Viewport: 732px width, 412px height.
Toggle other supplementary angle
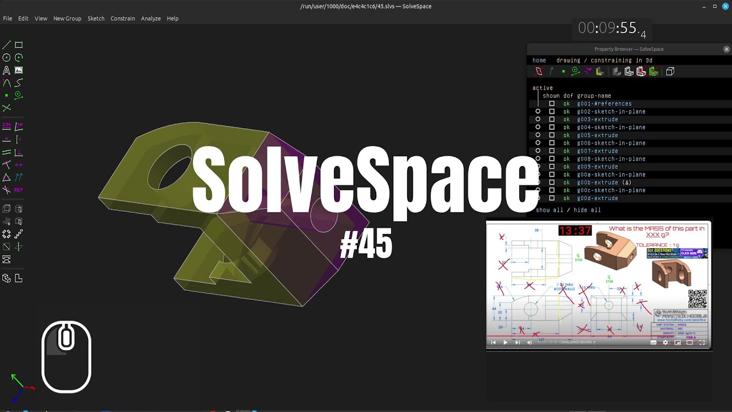6,190
